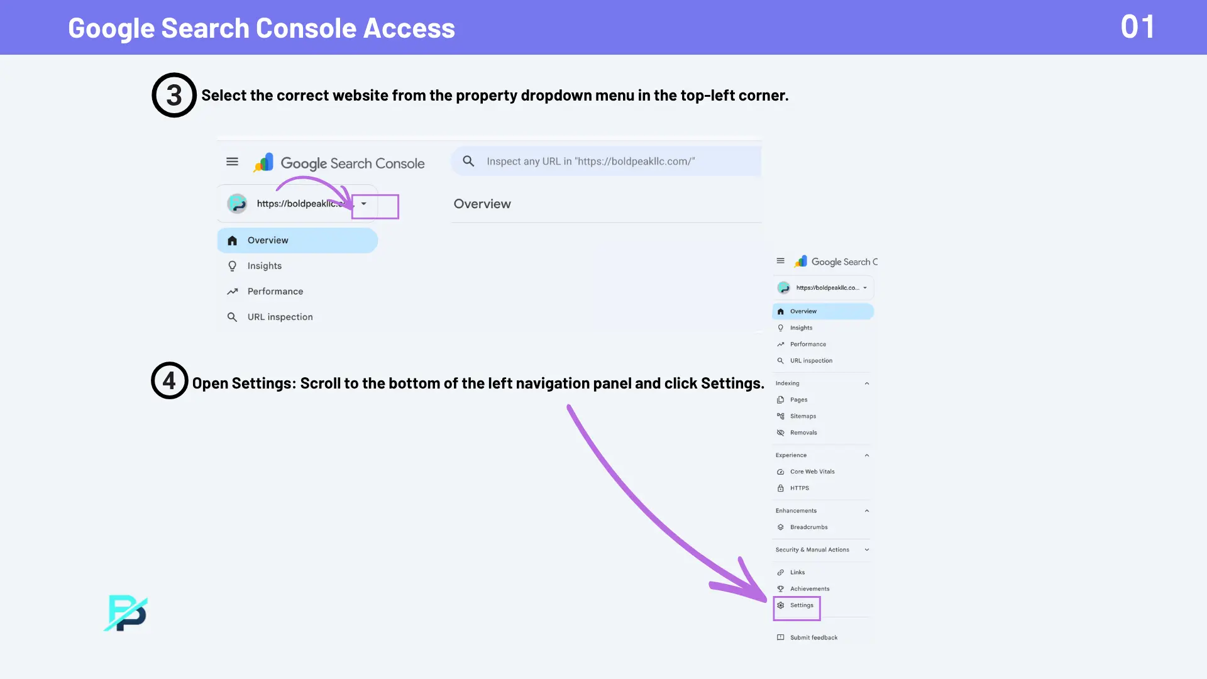This screenshot has width=1207, height=679.
Task: Click the URL inspection search field in large screenshot
Action: point(606,161)
